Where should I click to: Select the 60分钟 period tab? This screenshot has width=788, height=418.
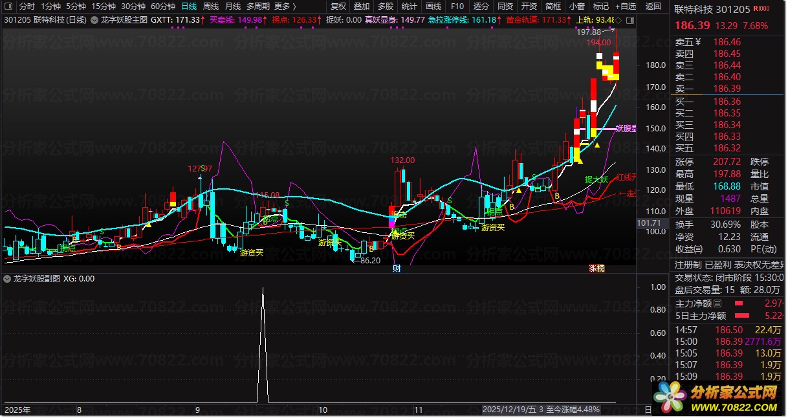163,6
